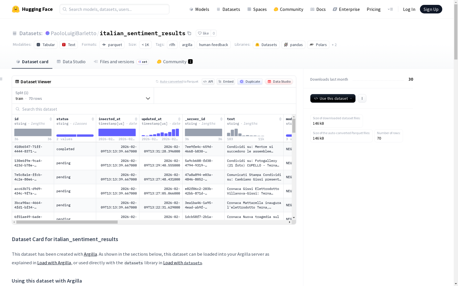Sort the updated_at column
Viewport: 458px width, 286px height.
click(x=179, y=119)
